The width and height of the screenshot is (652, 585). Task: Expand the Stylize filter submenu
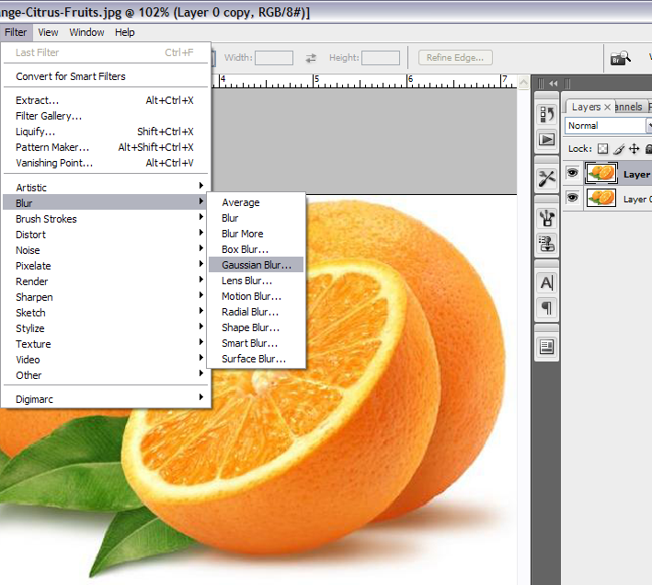pos(106,328)
